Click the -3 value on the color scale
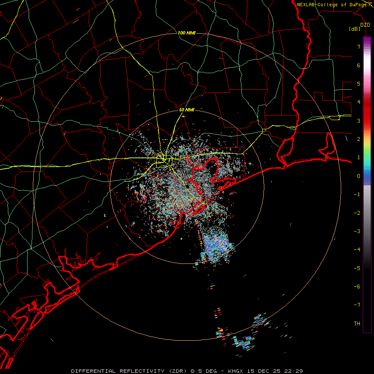 (x=357, y=231)
